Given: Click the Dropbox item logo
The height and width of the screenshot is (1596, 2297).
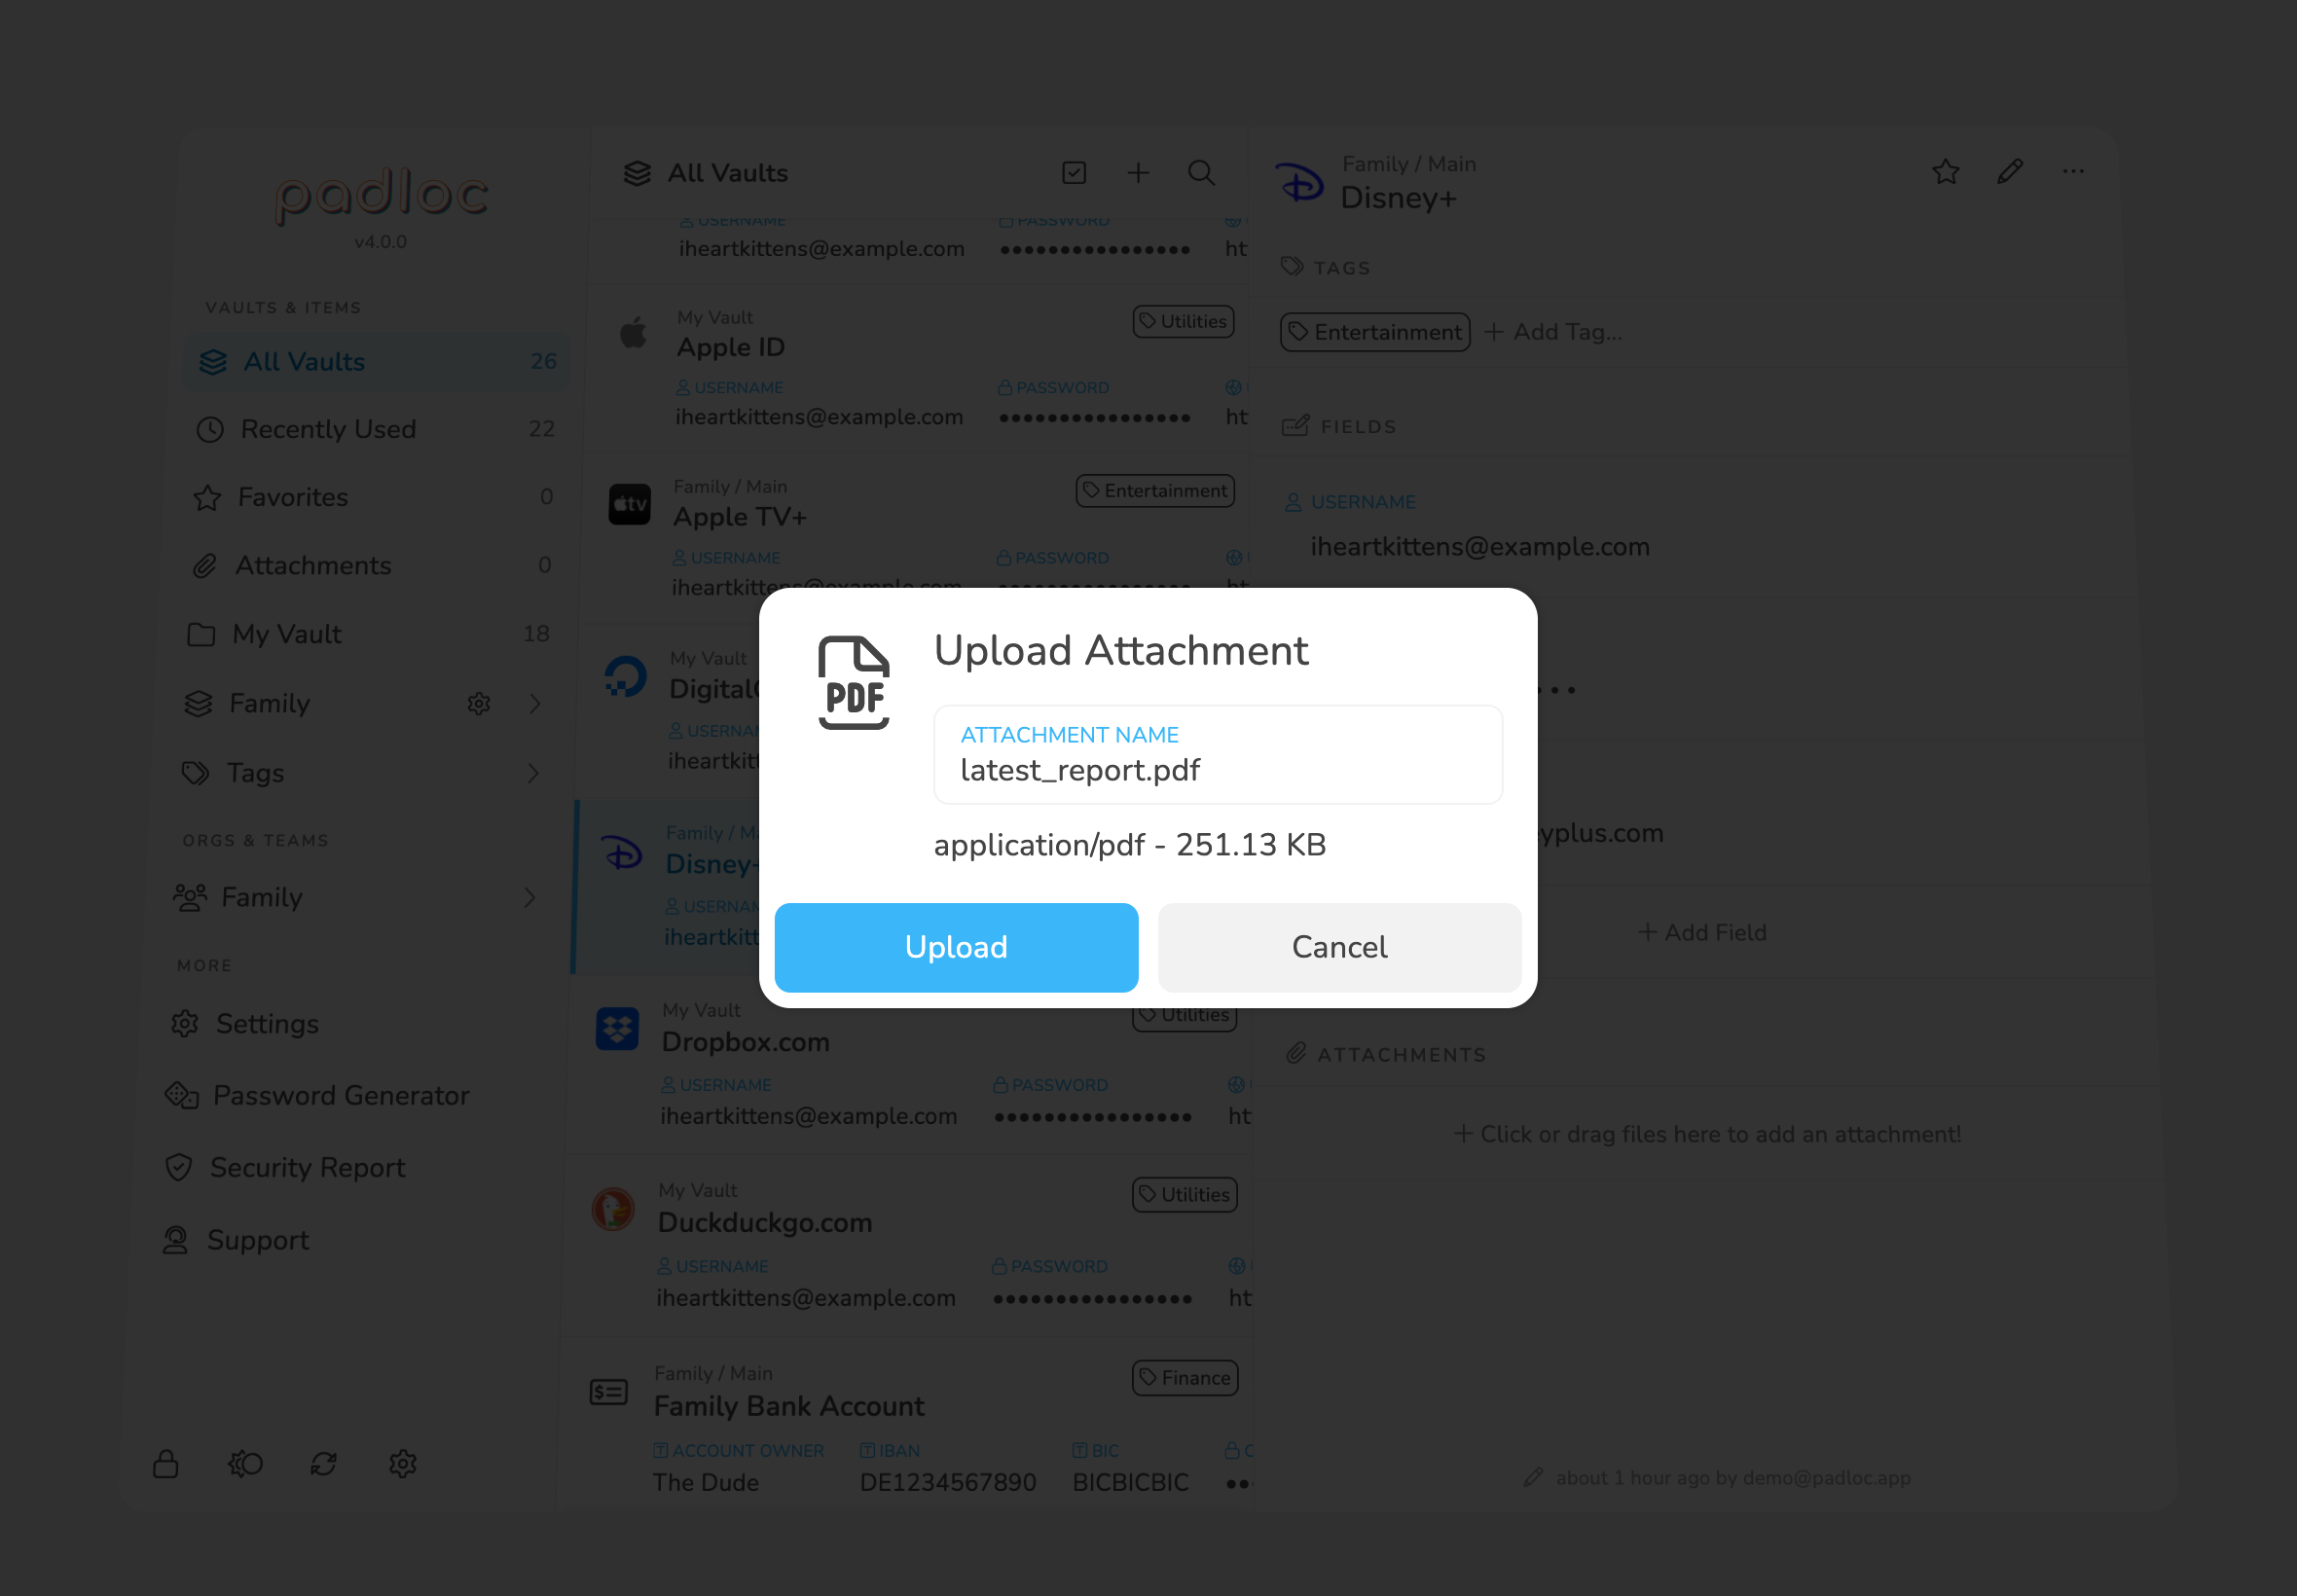Looking at the screenshot, I should pyautogui.click(x=617, y=1028).
